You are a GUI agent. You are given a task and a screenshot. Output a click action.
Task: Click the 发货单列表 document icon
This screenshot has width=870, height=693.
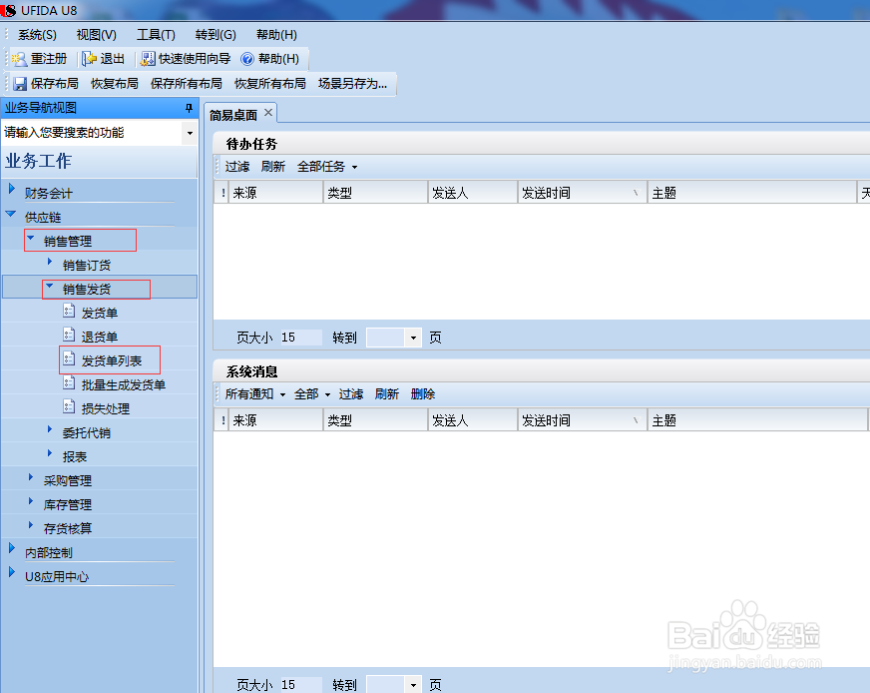click(x=69, y=358)
